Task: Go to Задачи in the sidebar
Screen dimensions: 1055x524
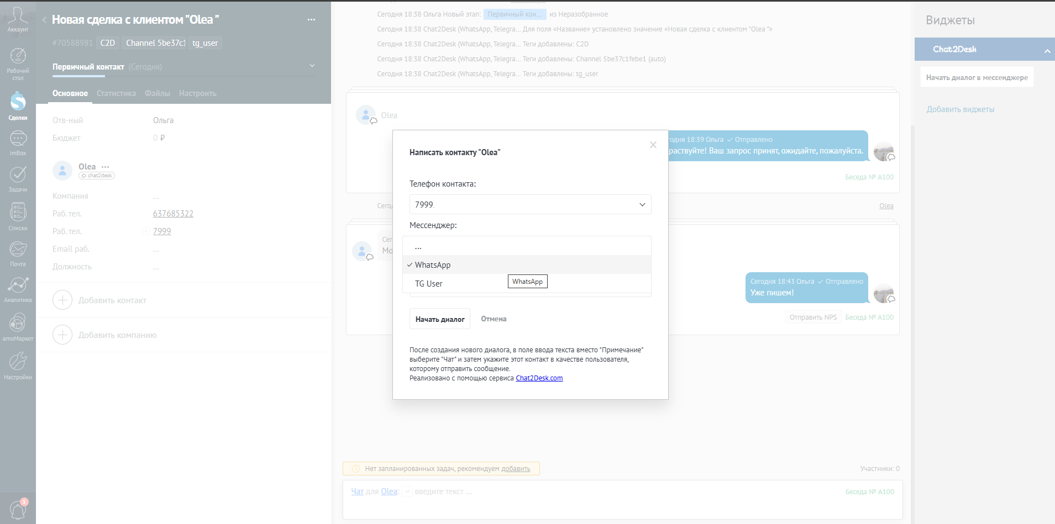Action: tap(18, 178)
